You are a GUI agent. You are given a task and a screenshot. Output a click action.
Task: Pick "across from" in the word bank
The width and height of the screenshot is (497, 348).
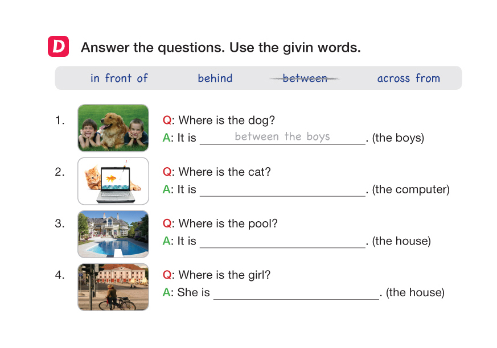pos(409,78)
